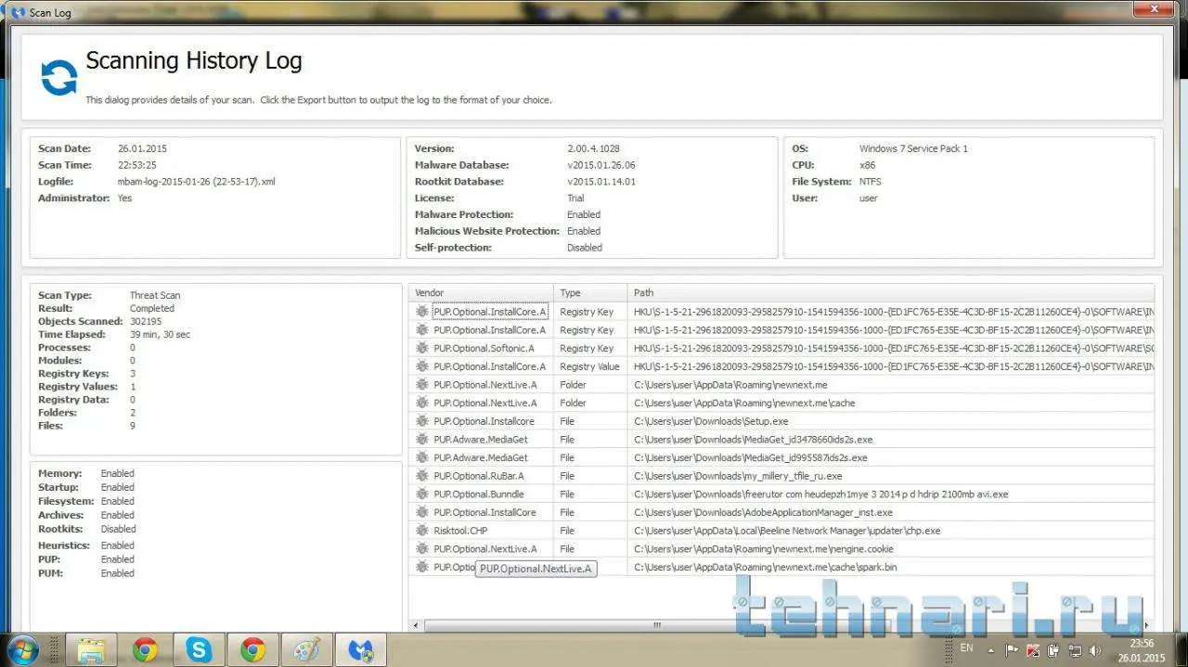Screen dimensions: 1188x667
Task: Select the PUP.Optional.RuBar.A vendor cell
Action: pyautogui.click(x=479, y=476)
